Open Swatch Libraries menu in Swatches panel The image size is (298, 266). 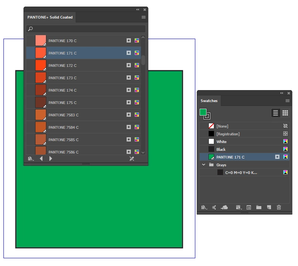tap(204, 207)
